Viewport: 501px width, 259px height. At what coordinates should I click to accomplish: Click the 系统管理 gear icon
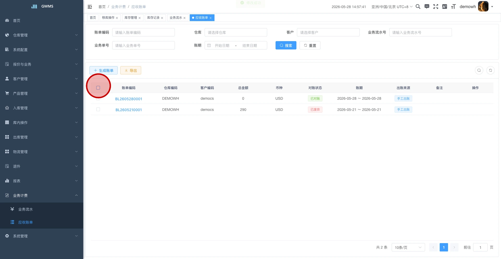(7, 236)
